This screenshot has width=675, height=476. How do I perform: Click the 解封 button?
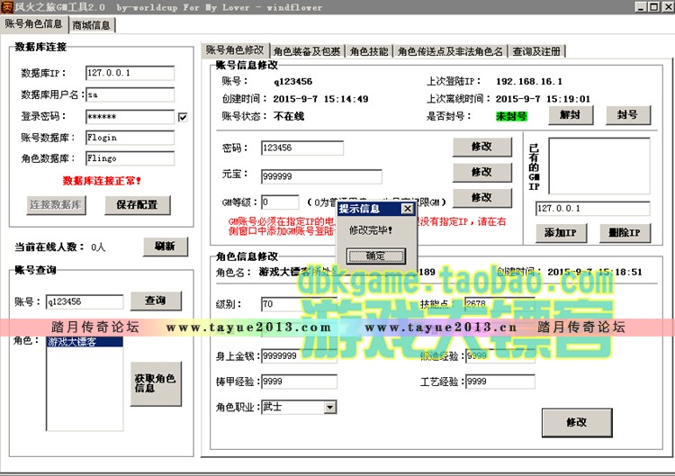571,115
